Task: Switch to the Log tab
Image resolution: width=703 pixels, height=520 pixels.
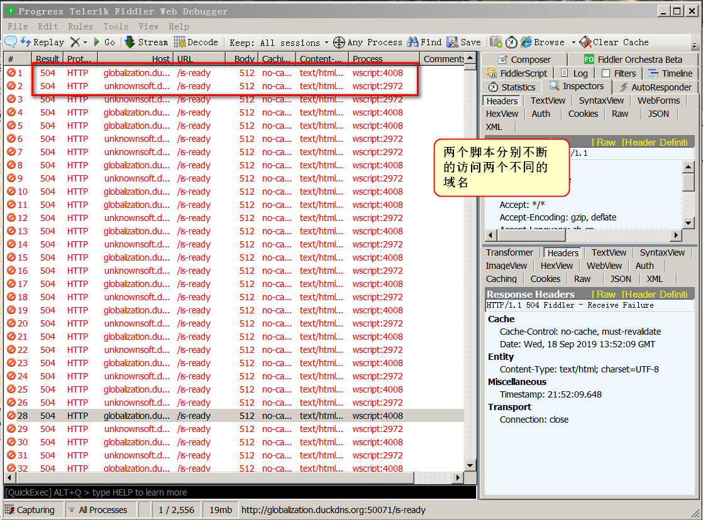Action: tap(574, 73)
